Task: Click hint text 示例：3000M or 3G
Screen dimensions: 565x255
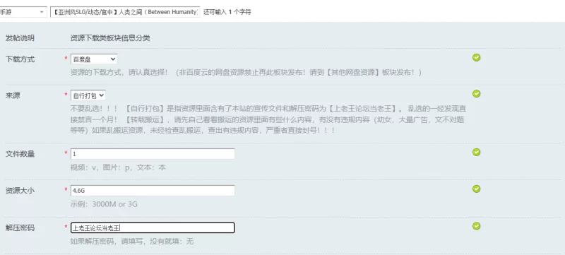Action: 104,204
